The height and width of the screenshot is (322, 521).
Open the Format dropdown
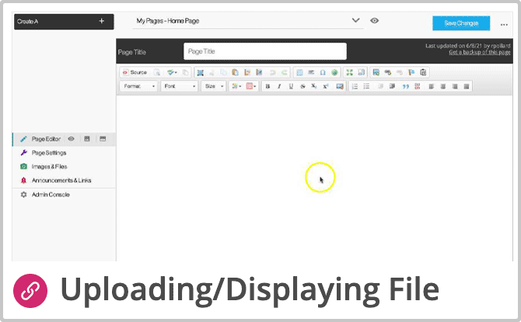[x=139, y=86]
